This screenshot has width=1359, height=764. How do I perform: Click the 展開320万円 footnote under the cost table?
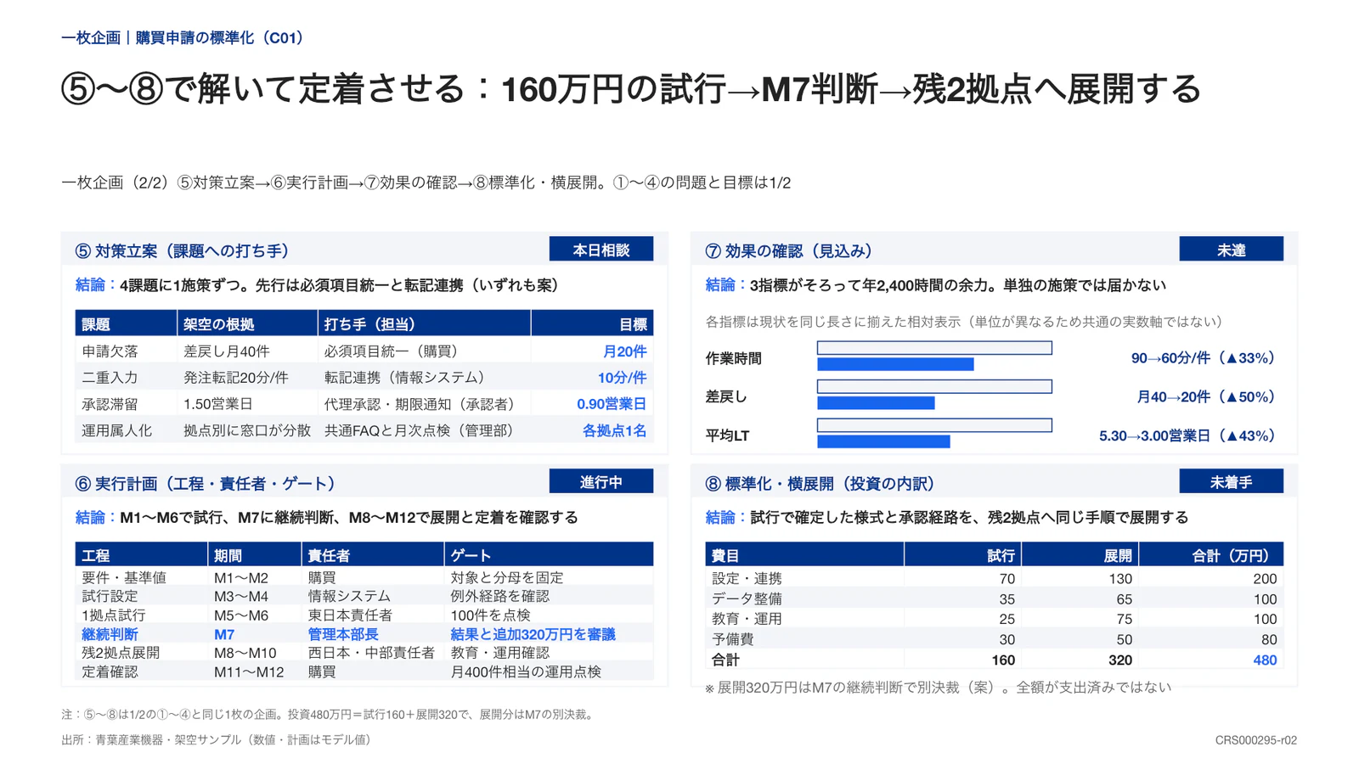(x=938, y=688)
